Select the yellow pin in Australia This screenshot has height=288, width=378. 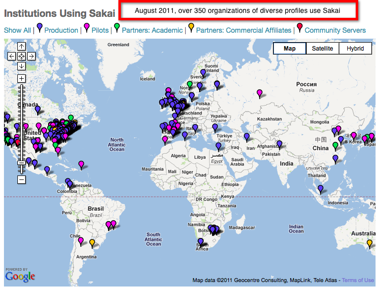pos(369,243)
